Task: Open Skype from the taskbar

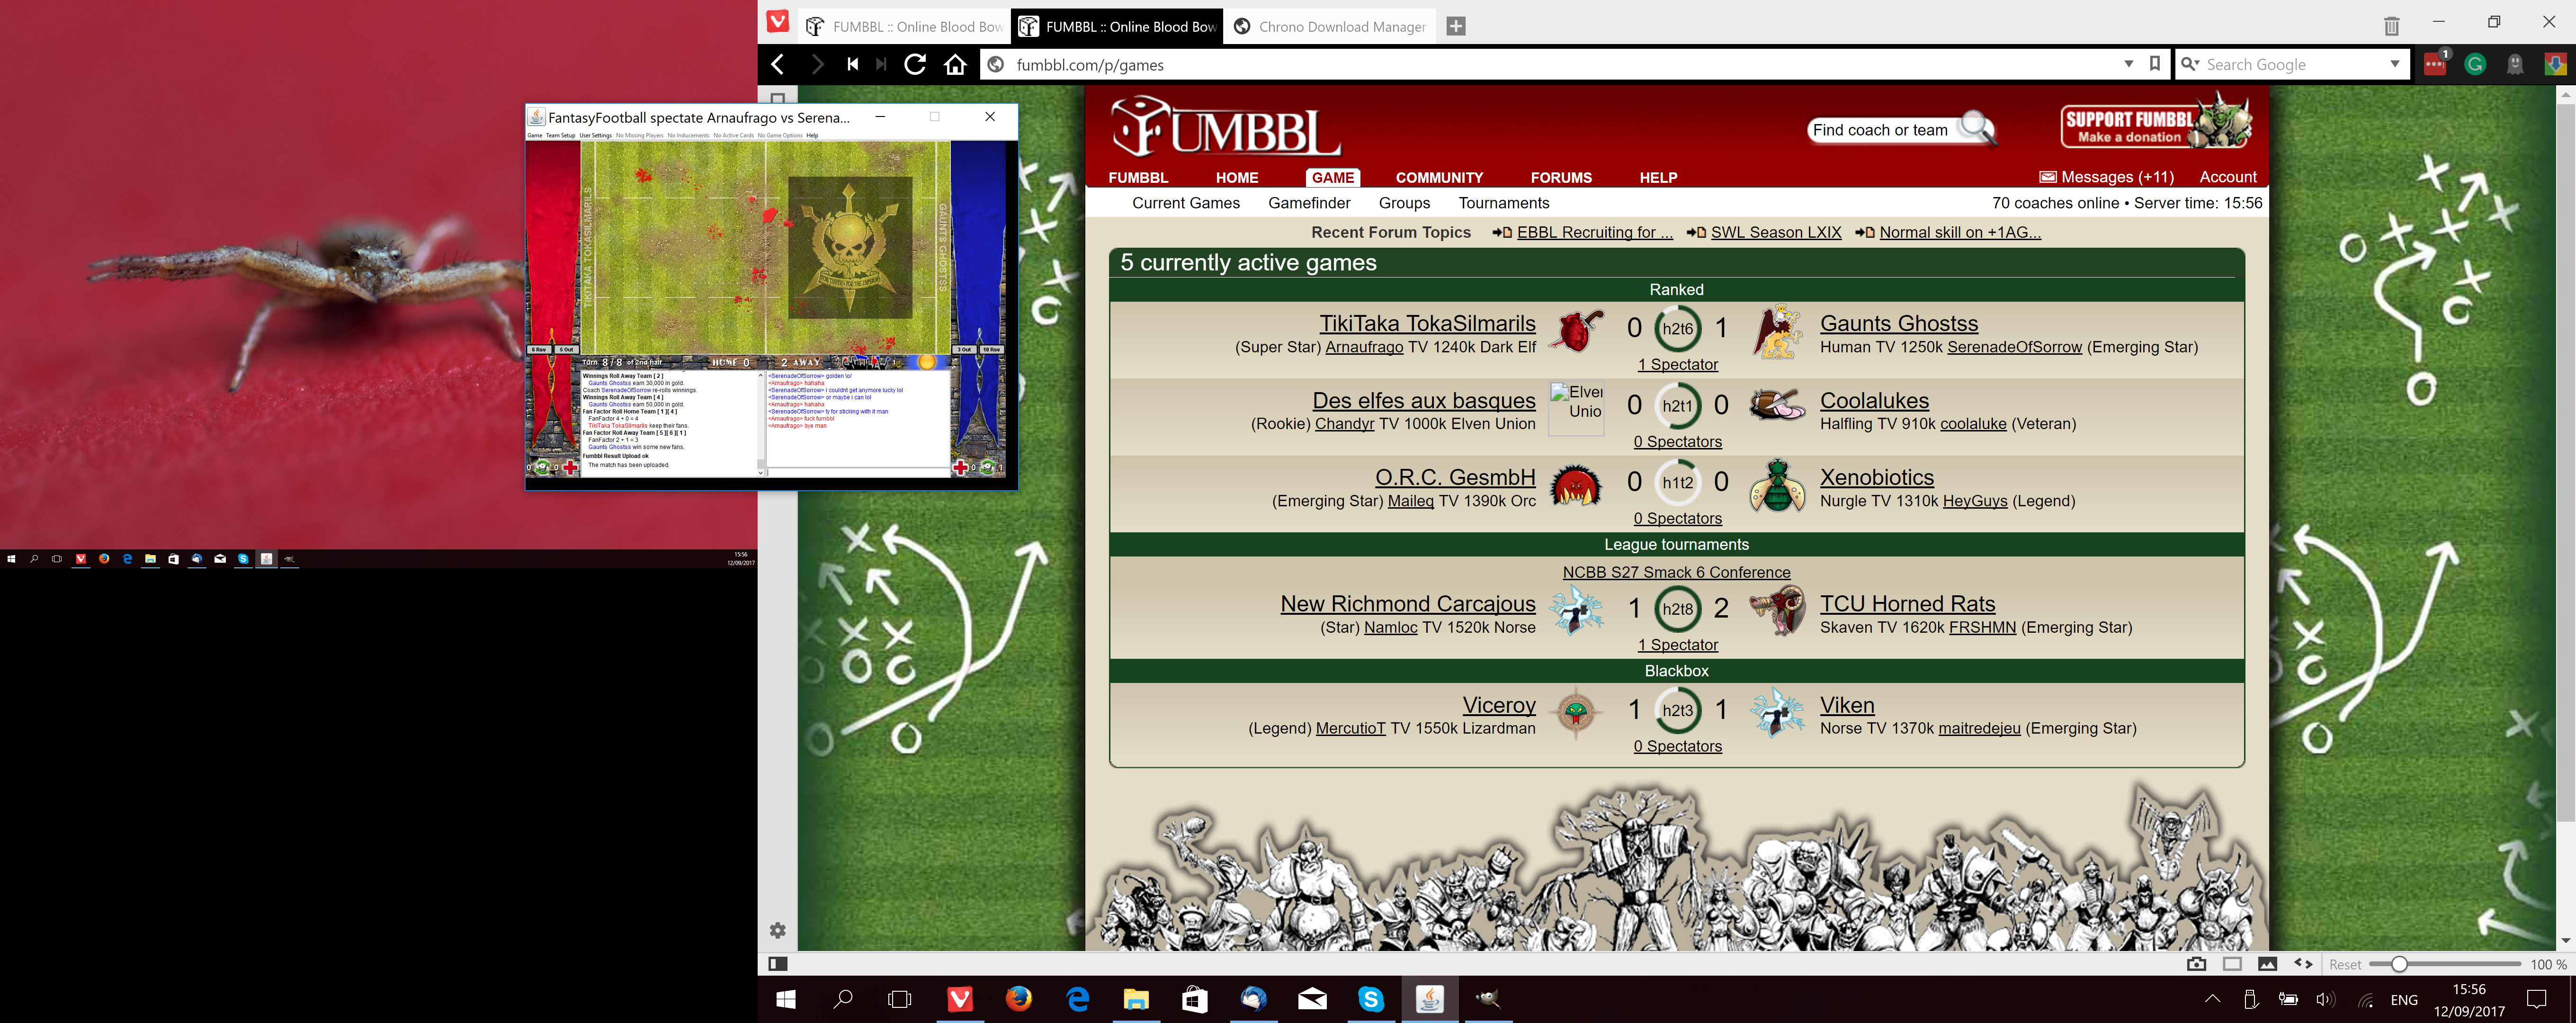Action: point(1371,998)
